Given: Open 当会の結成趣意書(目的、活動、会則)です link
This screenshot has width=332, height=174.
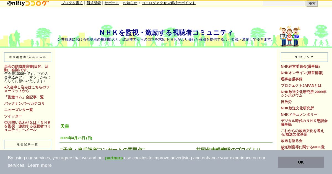Looking at the screenshot, I should (x=26, y=68).
